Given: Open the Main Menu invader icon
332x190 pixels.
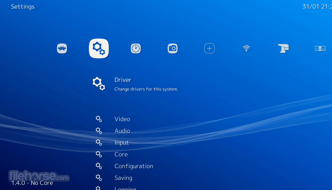Looking at the screenshot, I should (x=62, y=49).
